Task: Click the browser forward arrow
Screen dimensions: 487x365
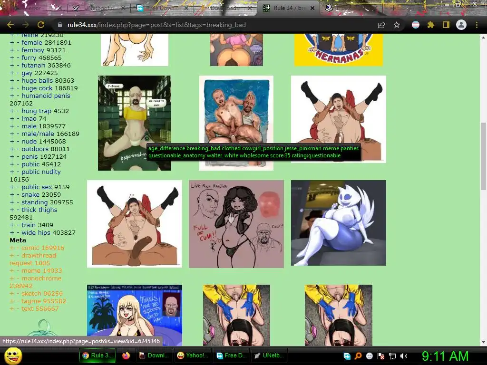Action: click(26, 25)
